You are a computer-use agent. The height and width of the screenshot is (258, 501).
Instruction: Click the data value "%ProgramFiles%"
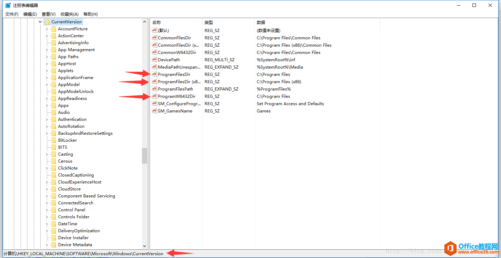274,89
